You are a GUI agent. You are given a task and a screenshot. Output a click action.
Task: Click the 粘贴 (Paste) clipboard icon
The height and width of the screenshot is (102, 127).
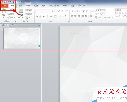click(x=4, y=11)
